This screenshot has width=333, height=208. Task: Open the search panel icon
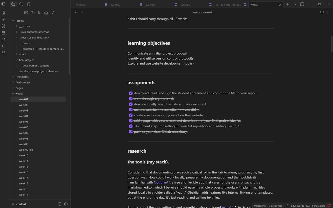[x=21, y=4]
